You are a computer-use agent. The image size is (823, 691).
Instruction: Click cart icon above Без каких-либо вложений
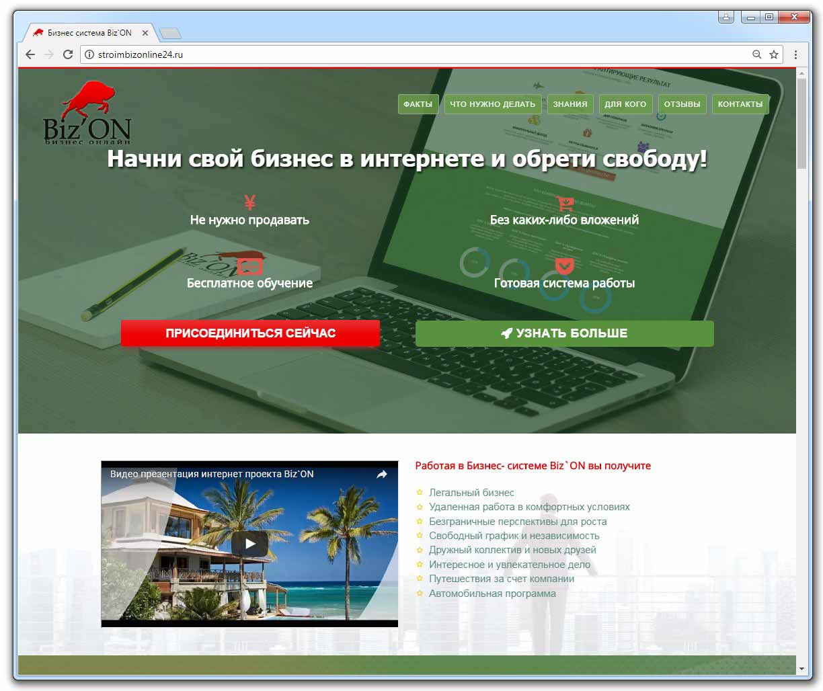564,204
